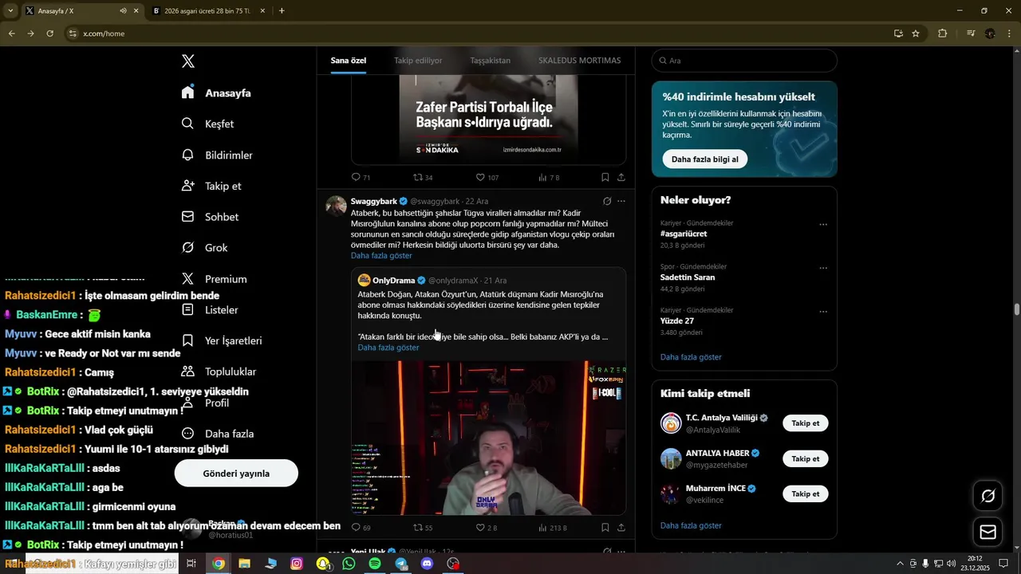
Task: Switch to the Sana özel tab
Action: 349,61
